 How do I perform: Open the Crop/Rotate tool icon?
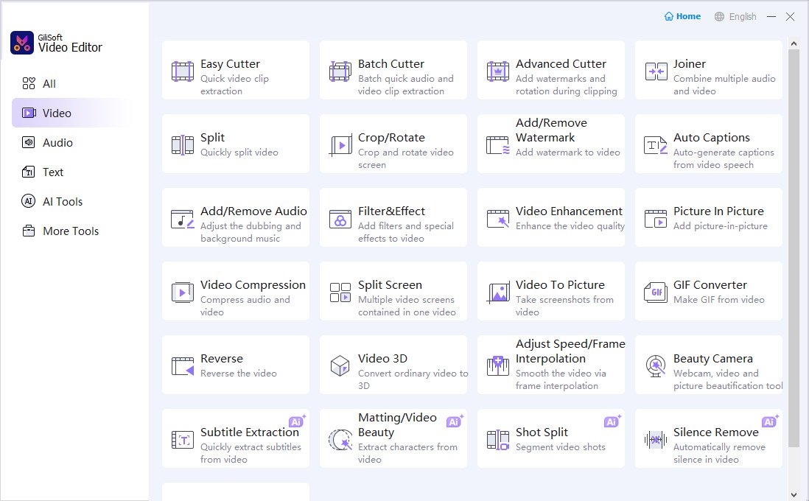(340, 145)
